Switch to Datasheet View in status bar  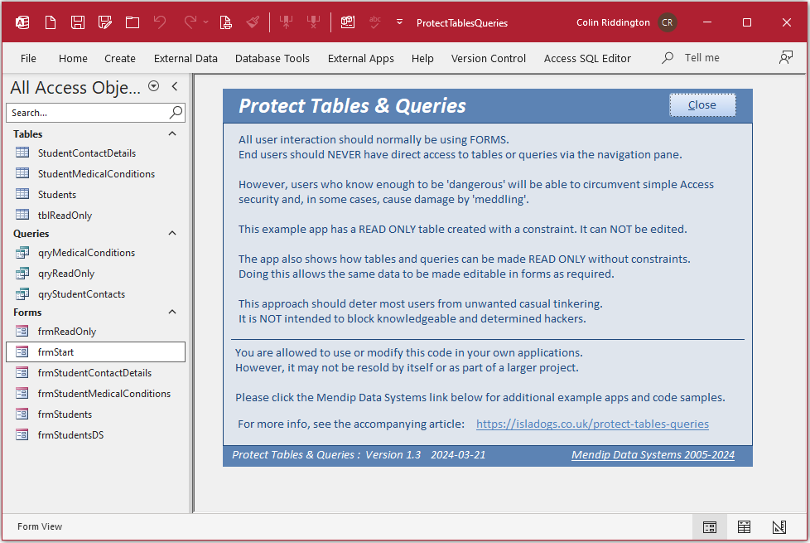[x=744, y=527]
